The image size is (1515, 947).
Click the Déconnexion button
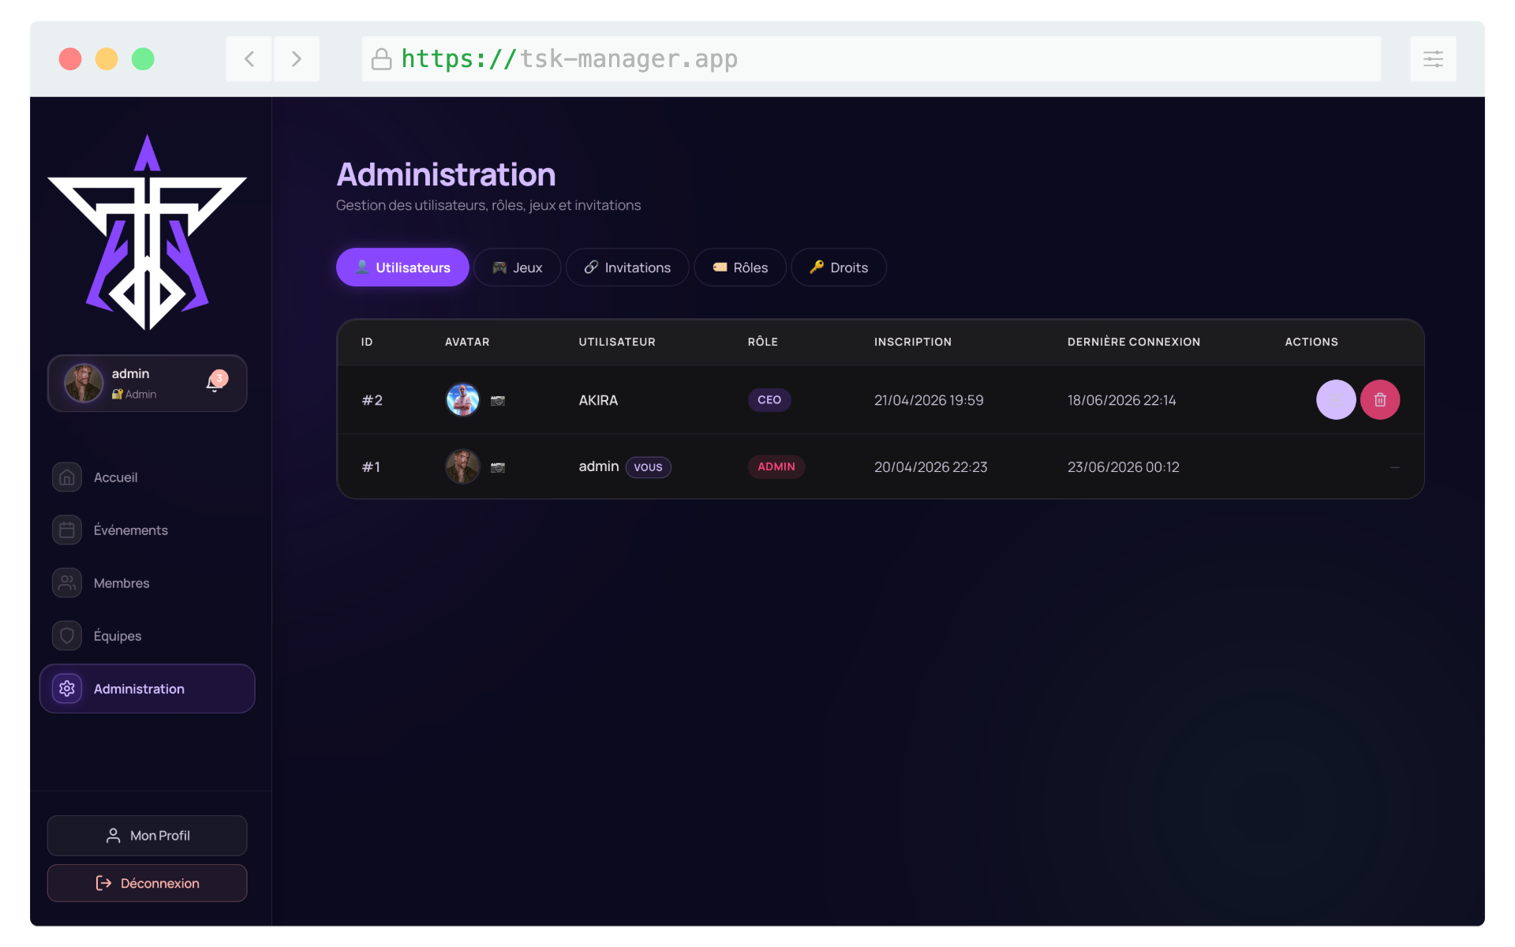[147, 883]
